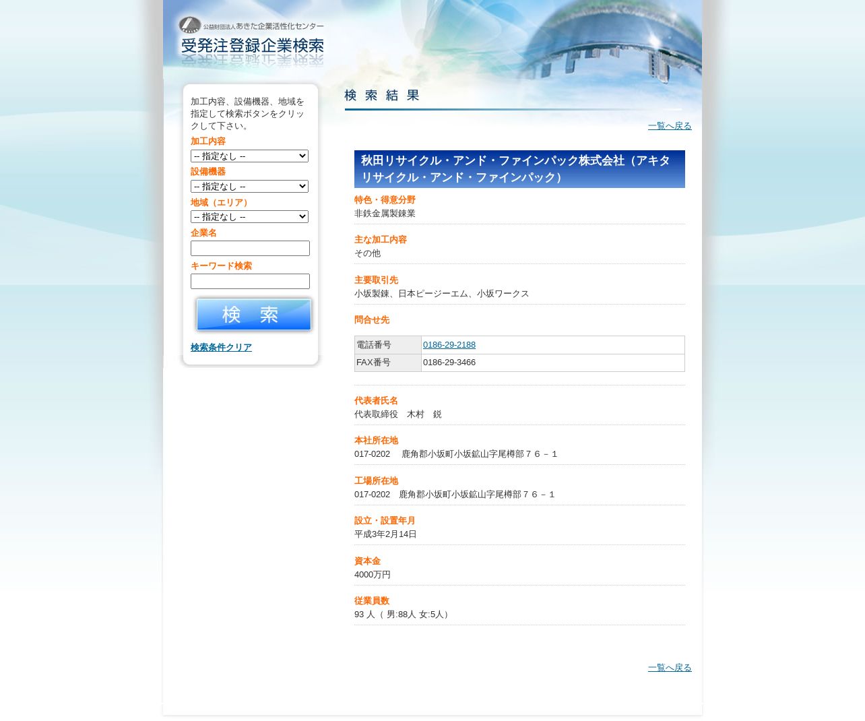Select the capital value 4000万円
Image resolution: width=865 pixels, height=721 pixels.
(x=373, y=575)
